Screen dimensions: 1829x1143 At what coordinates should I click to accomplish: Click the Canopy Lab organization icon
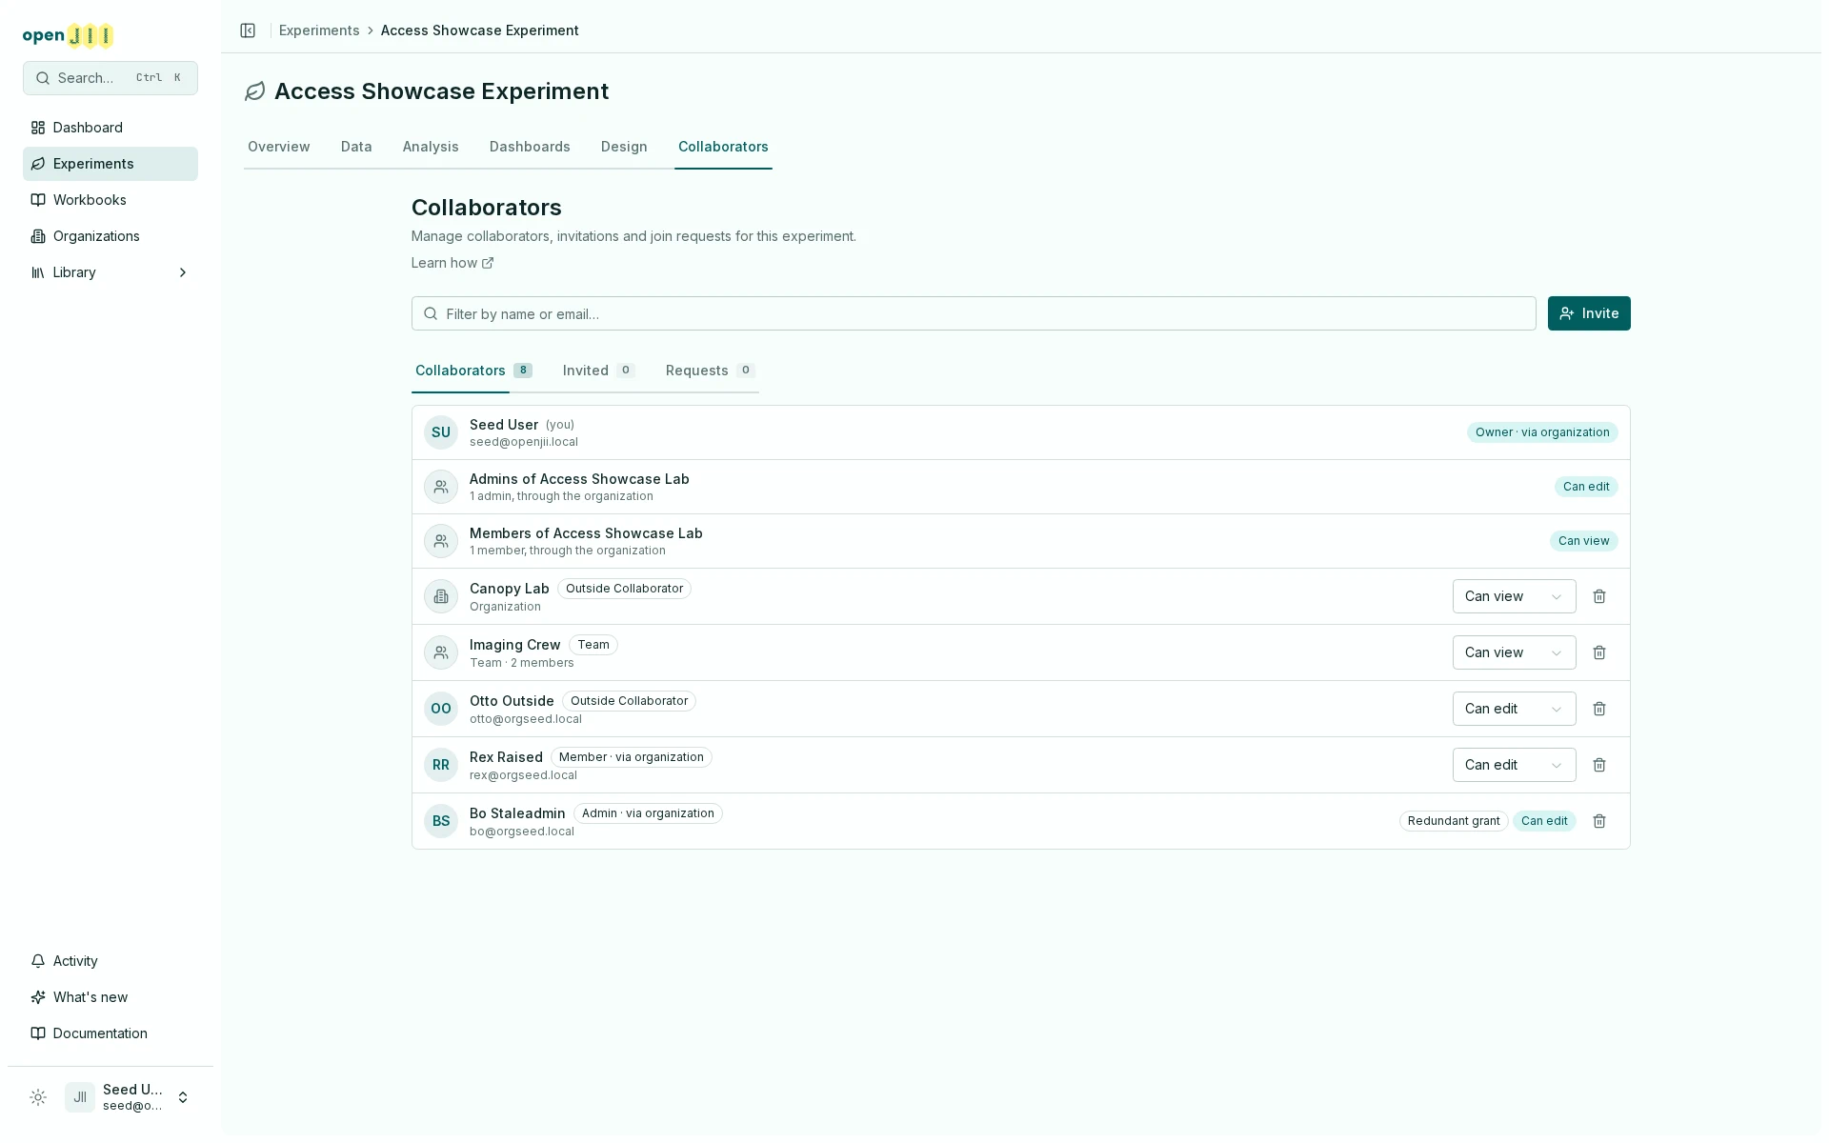point(441,596)
